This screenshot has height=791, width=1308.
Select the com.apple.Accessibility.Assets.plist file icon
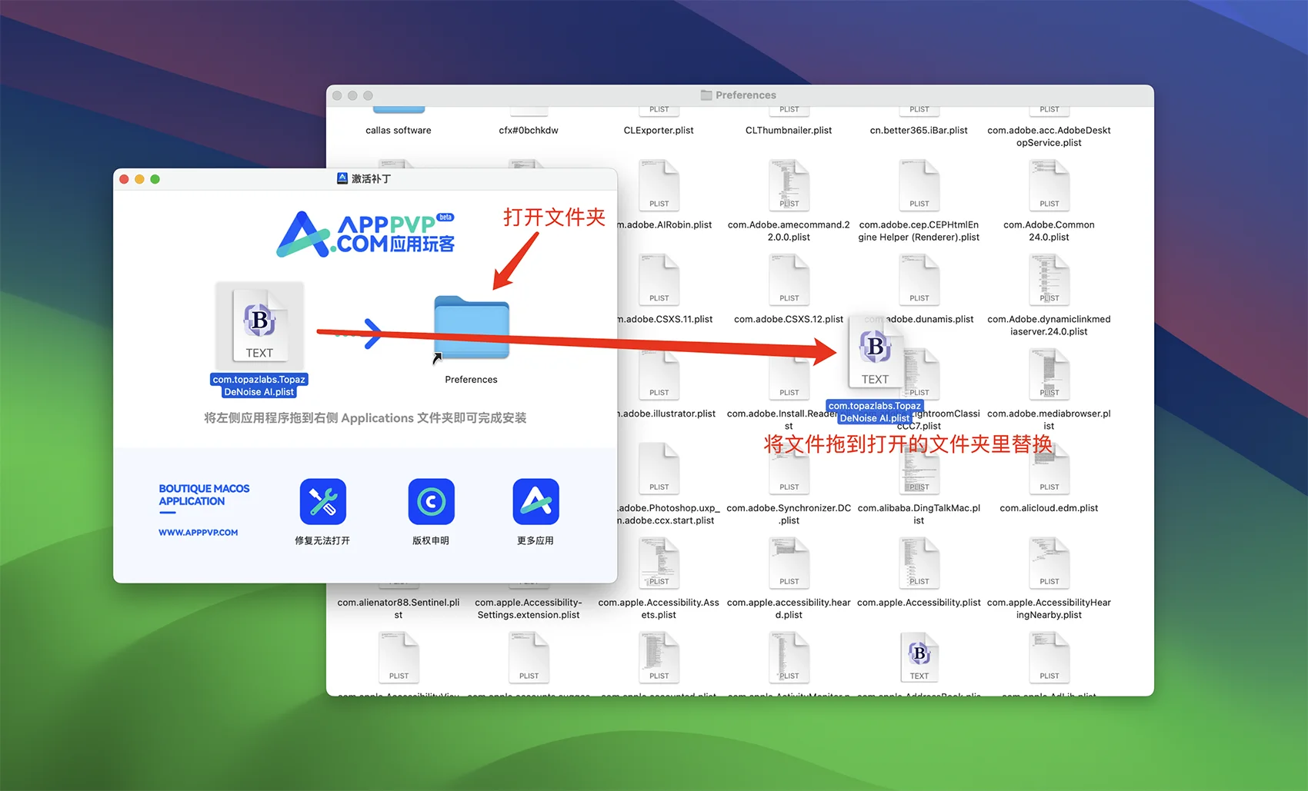[659, 563]
